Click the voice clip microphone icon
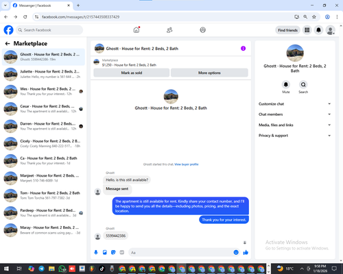Screen dimensions: 343x274 coord(96,252)
